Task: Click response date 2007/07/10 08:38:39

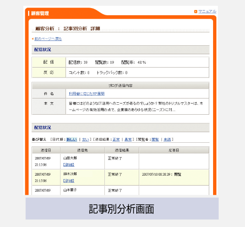Action: [156, 174]
